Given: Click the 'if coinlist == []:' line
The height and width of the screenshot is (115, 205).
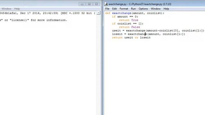Looking at the screenshot, I should tap(127, 24).
